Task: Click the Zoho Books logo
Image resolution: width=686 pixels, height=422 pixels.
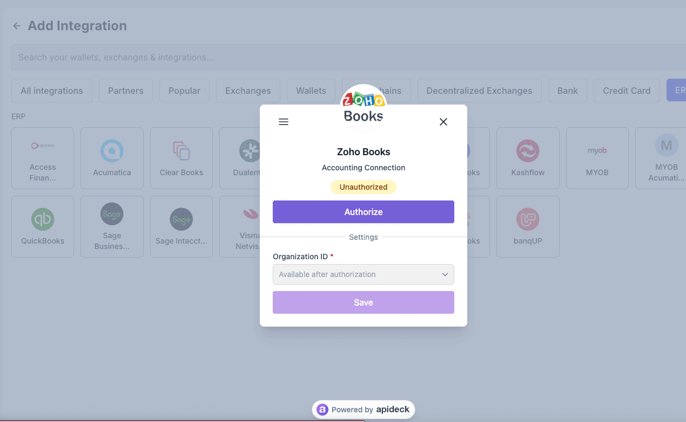Action: (x=364, y=107)
